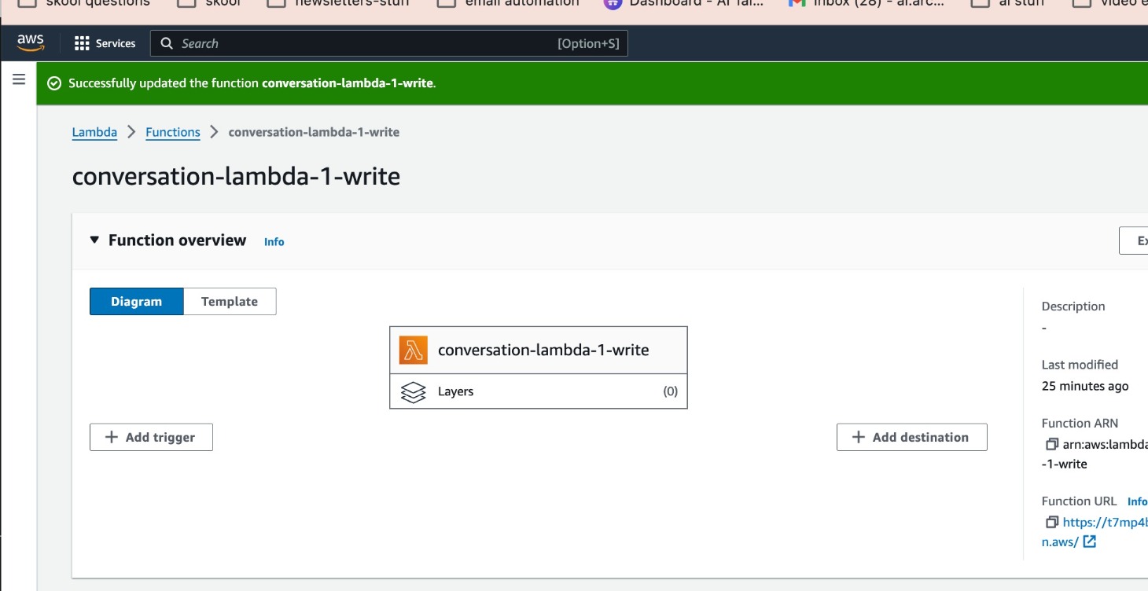
Task: Click the Dashboard bookmark purple icon
Action: [613, 3]
